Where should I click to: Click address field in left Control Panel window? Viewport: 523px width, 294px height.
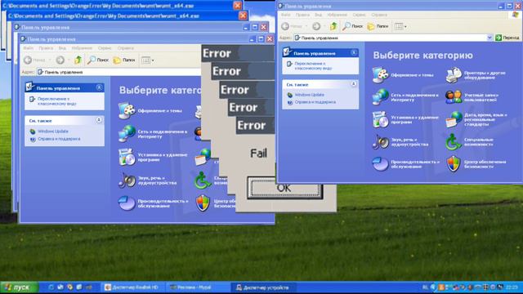118,72
